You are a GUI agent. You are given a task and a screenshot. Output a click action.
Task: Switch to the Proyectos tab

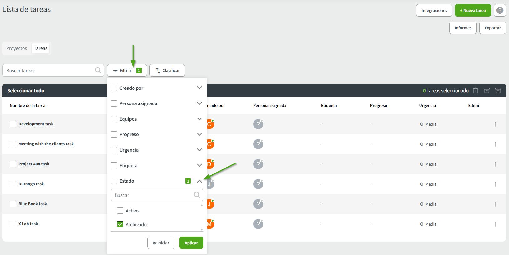[17, 48]
